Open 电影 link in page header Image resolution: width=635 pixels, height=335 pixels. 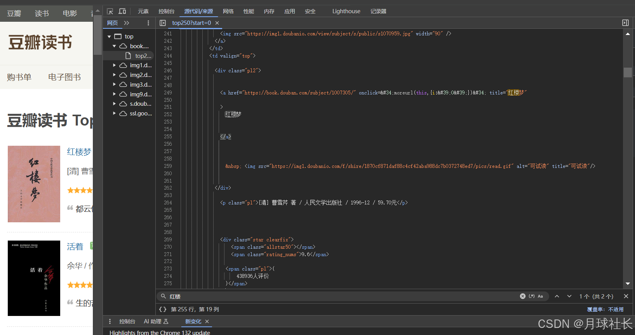[70, 14]
